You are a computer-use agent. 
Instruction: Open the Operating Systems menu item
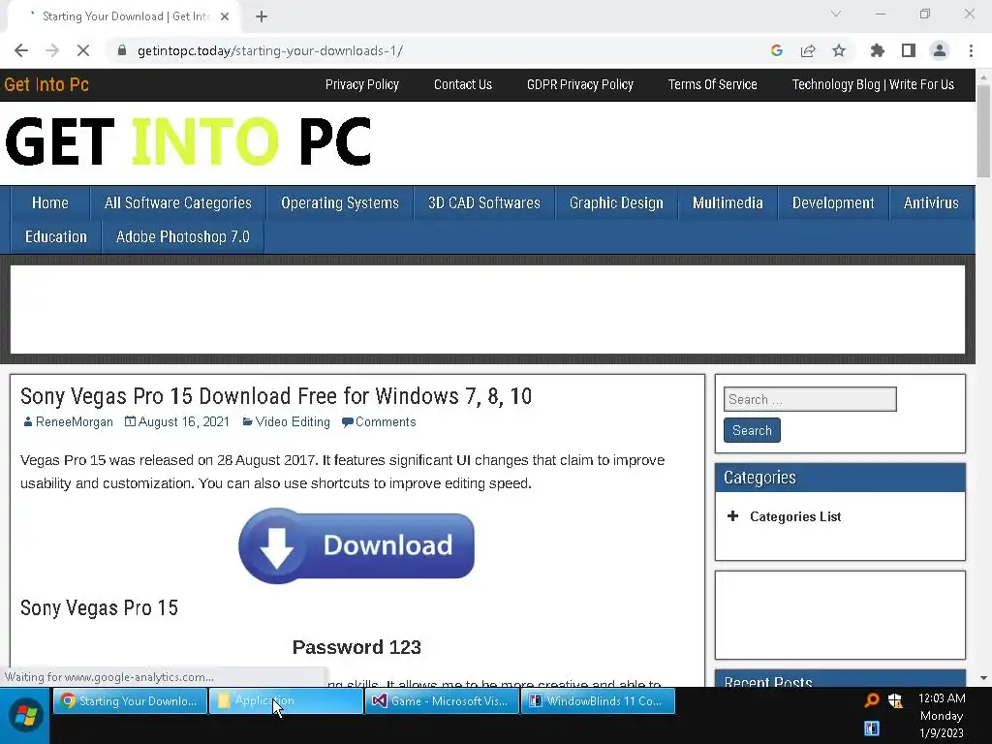coord(340,203)
